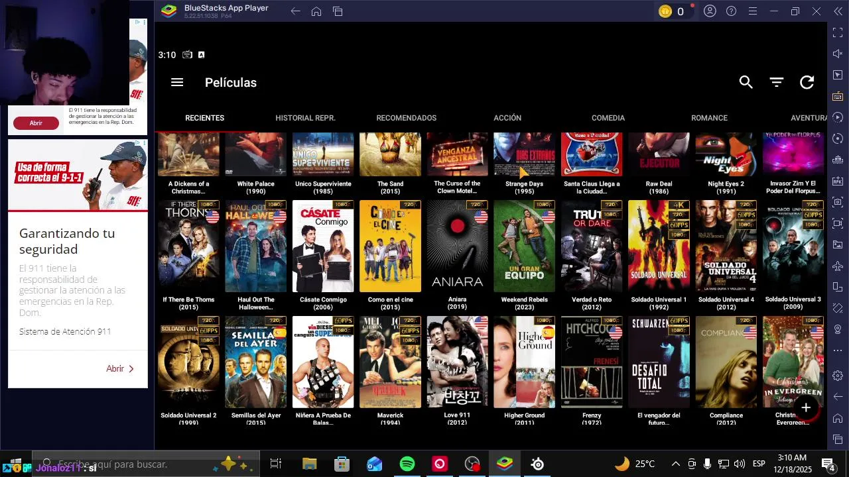849x477 pixels.
Task: Click the red Abrir ad button
Action: tap(36, 123)
